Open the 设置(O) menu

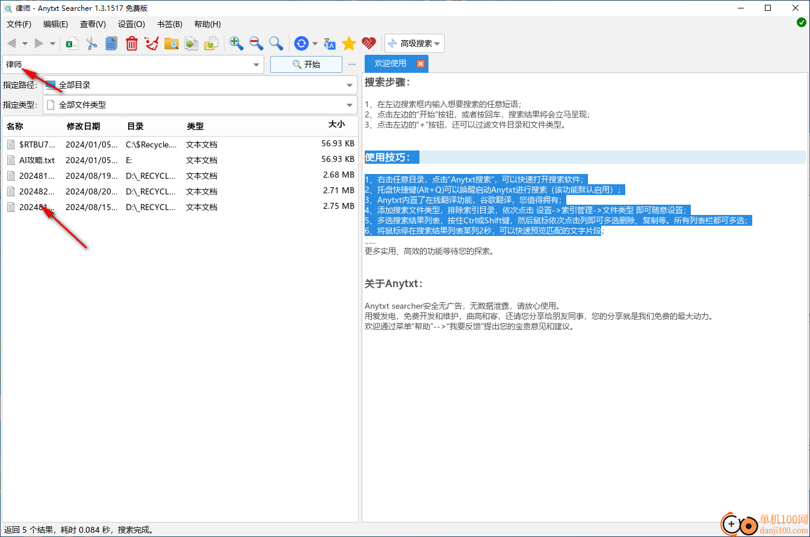pos(131,24)
